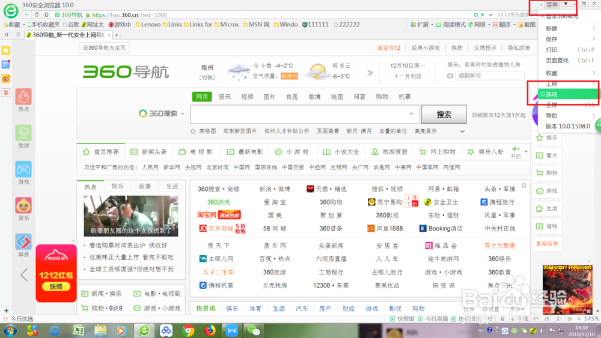Open a new tab with plus button
Image resolution: width=601 pixels, height=338 pixels.
(116, 35)
